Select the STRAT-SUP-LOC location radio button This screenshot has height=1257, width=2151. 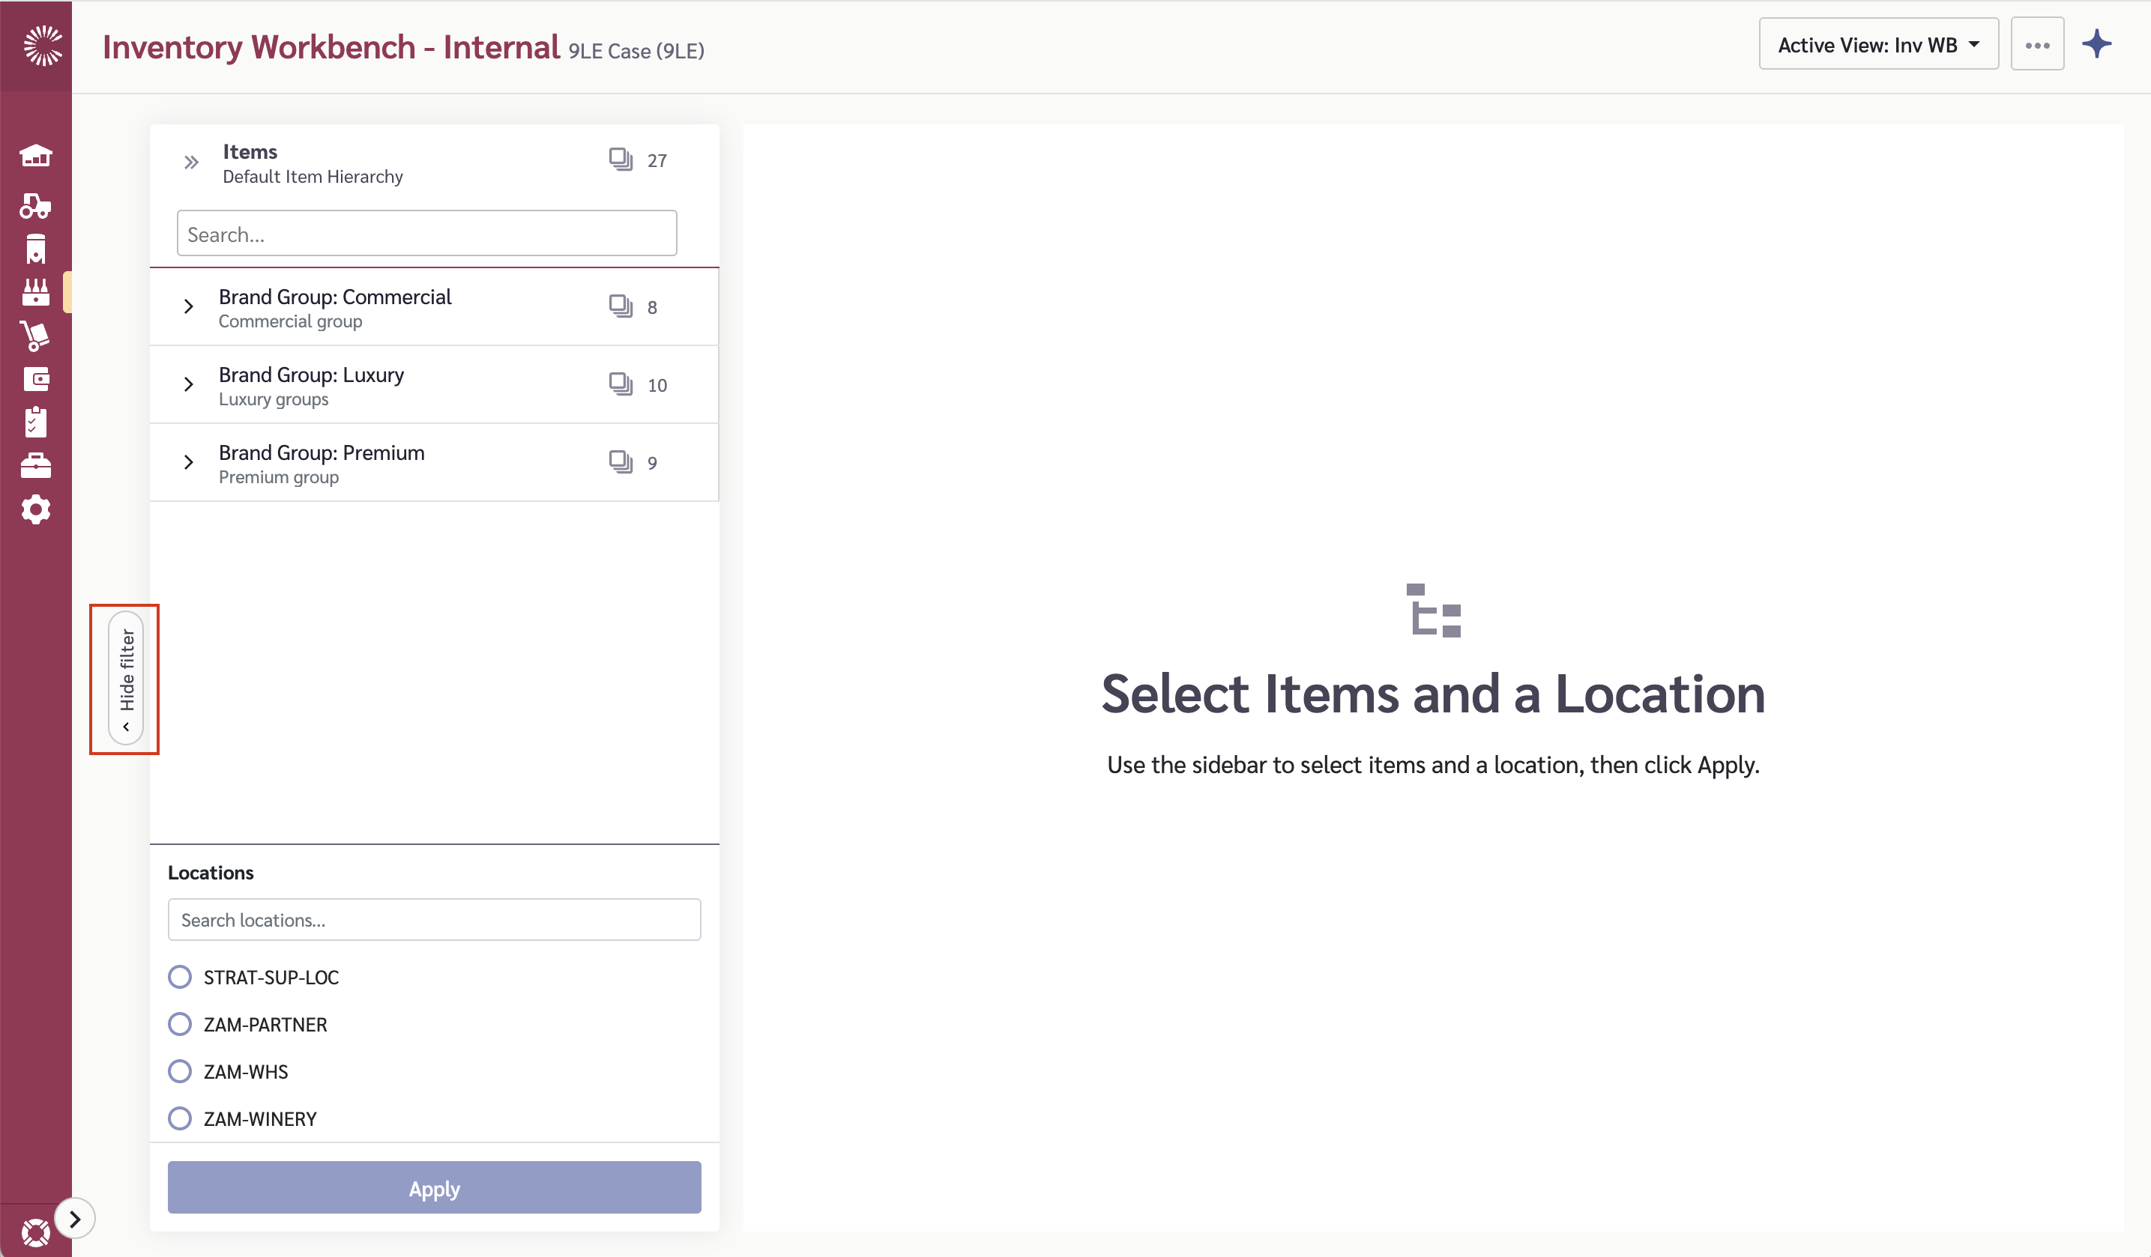coord(179,976)
